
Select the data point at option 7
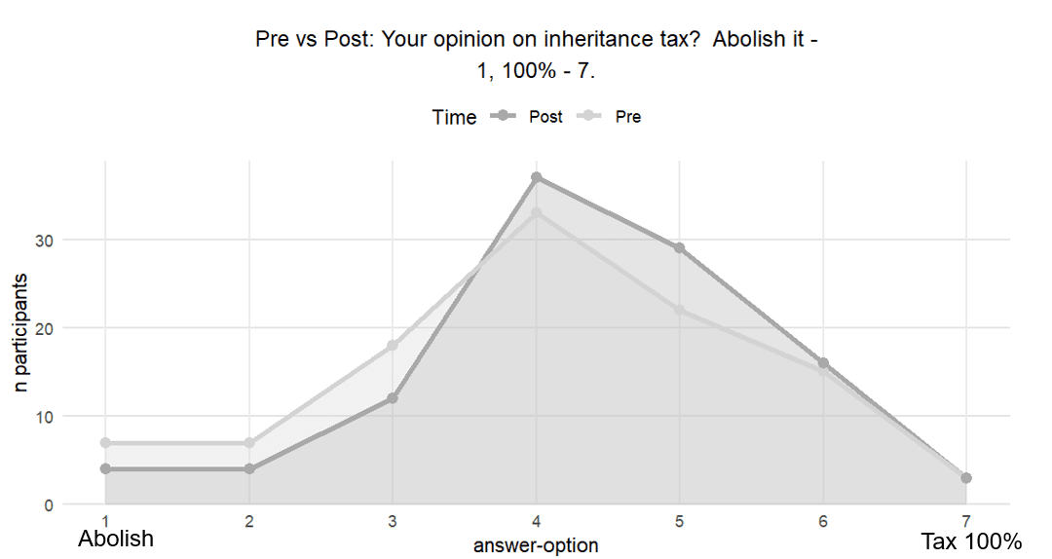tap(965, 478)
